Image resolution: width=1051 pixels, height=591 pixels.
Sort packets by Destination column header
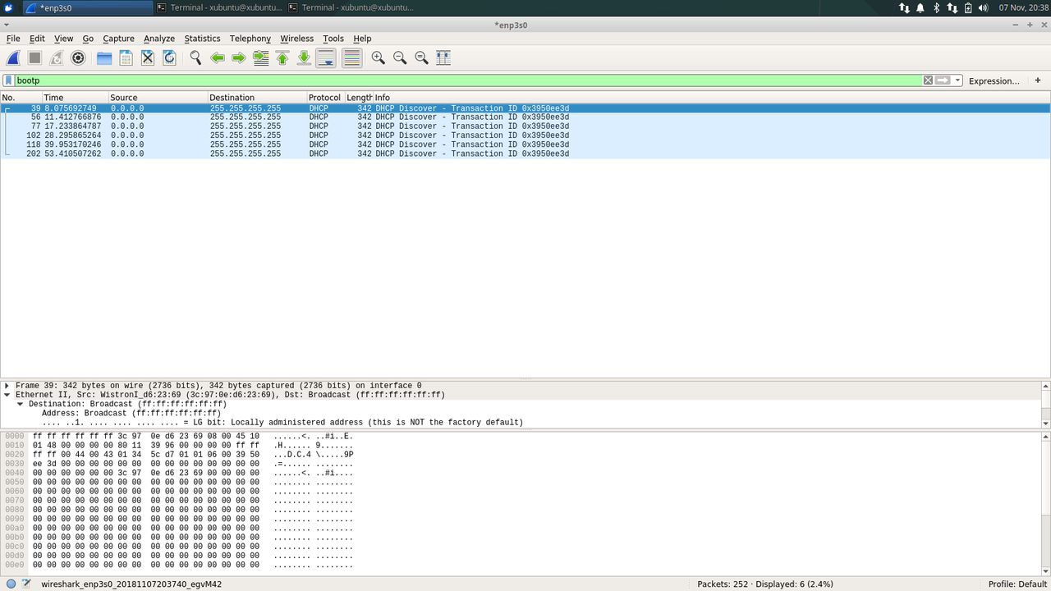[257, 98]
